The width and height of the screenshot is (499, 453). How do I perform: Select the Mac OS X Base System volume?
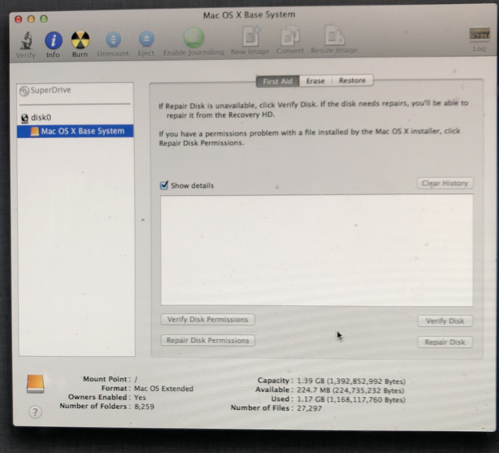click(75, 131)
